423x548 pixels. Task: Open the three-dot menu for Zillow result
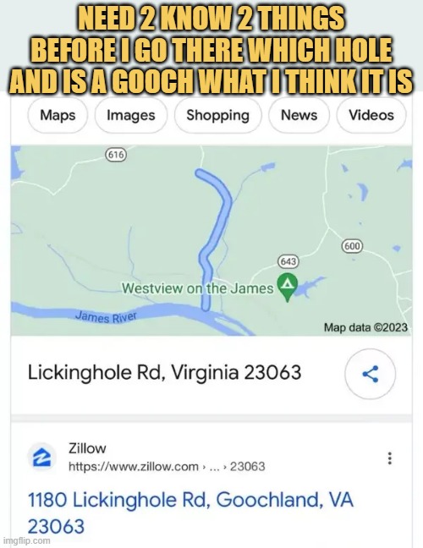389,458
